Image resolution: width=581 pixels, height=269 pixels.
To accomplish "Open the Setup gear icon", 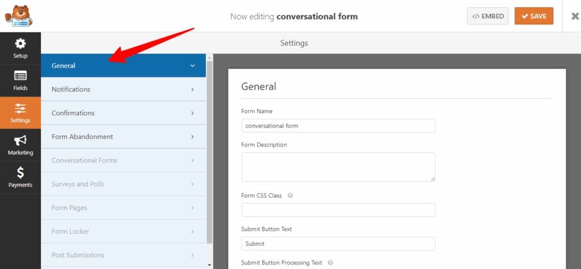I will point(20,44).
